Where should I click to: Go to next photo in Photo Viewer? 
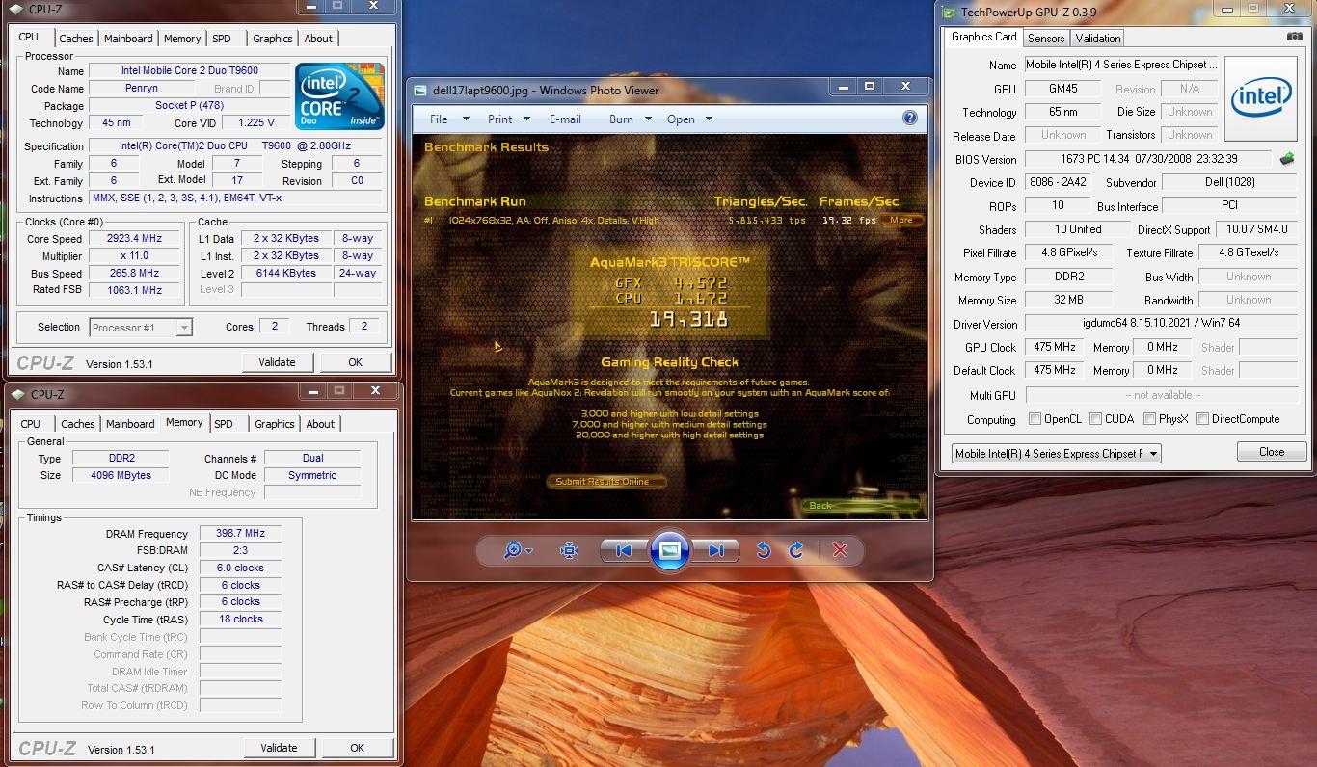pyautogui.click(x=715, y=550)
